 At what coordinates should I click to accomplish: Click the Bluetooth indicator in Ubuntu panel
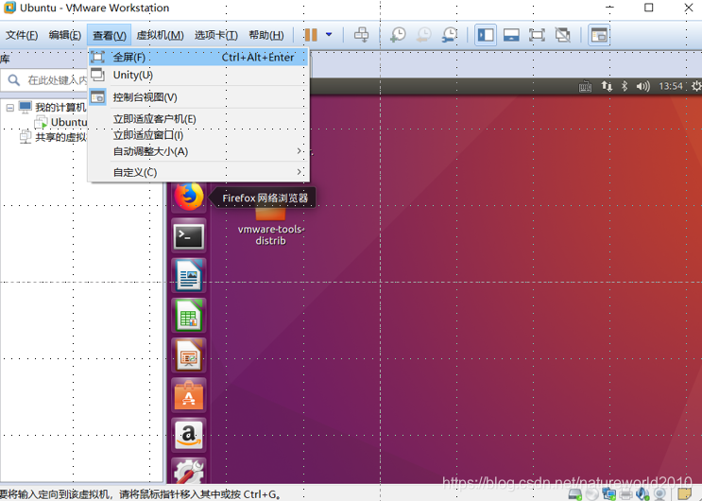[625, 86]
